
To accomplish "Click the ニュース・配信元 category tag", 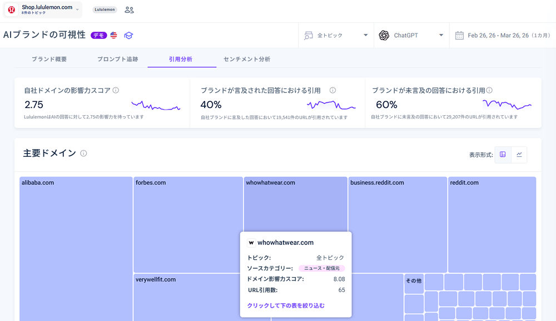I will pos(321,269).
